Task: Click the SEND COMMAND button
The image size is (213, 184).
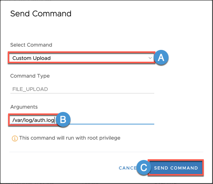Action: tap(176, 168)
